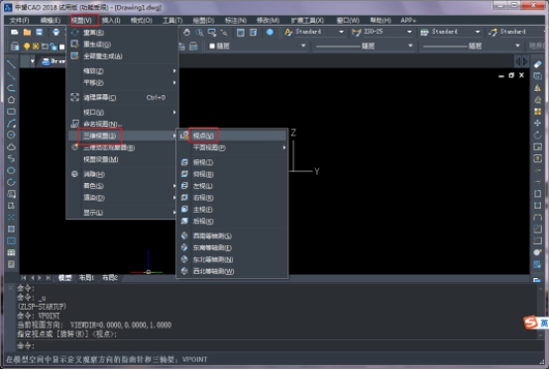Switch to the 模型 model tab
The width and height of the screenshot is (549, 370).
[x=65, y=278]
